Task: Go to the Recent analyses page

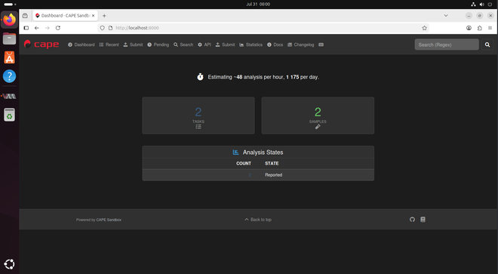Action: click(109, 45)
